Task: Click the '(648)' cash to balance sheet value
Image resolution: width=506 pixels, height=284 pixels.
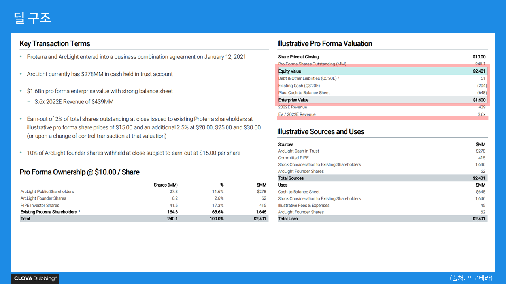Action: (x=481, y=93)
